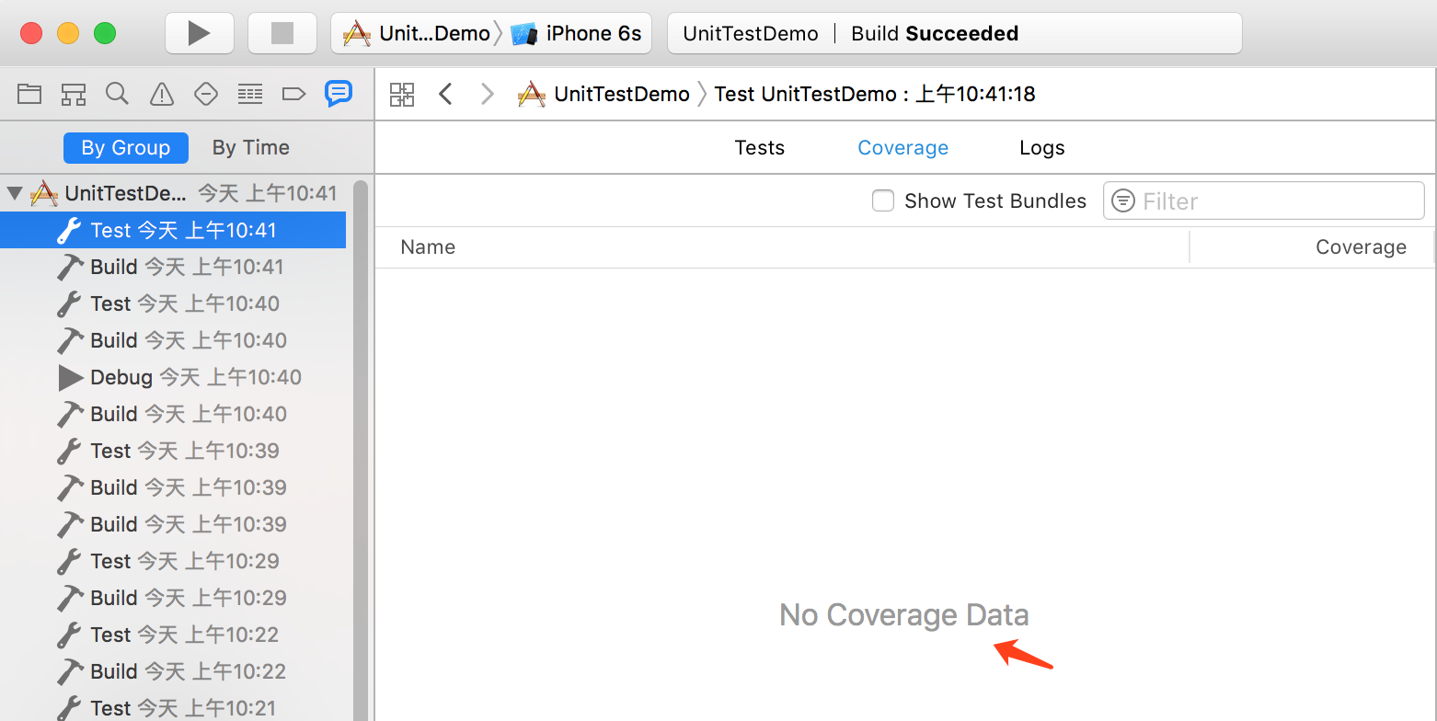Select the Test 今天 上午10:39 report
Screen dimensions: 1437x721
coord(173,451)
